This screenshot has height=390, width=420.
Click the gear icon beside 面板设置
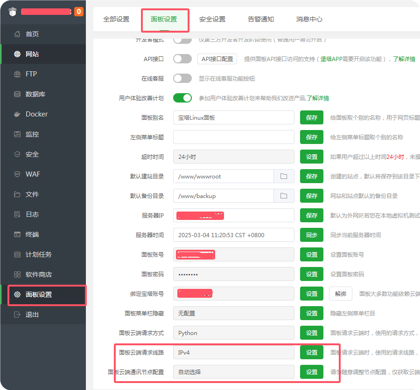pos(17,294)
